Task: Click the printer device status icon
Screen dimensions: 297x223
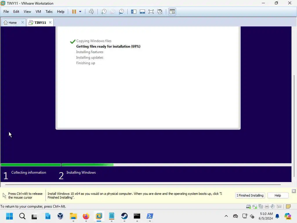Action: click(267, 206)
